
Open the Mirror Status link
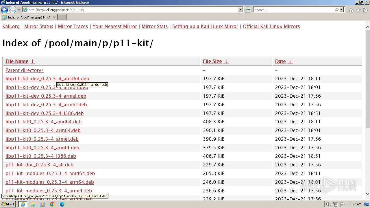click(x=39, y=26)
